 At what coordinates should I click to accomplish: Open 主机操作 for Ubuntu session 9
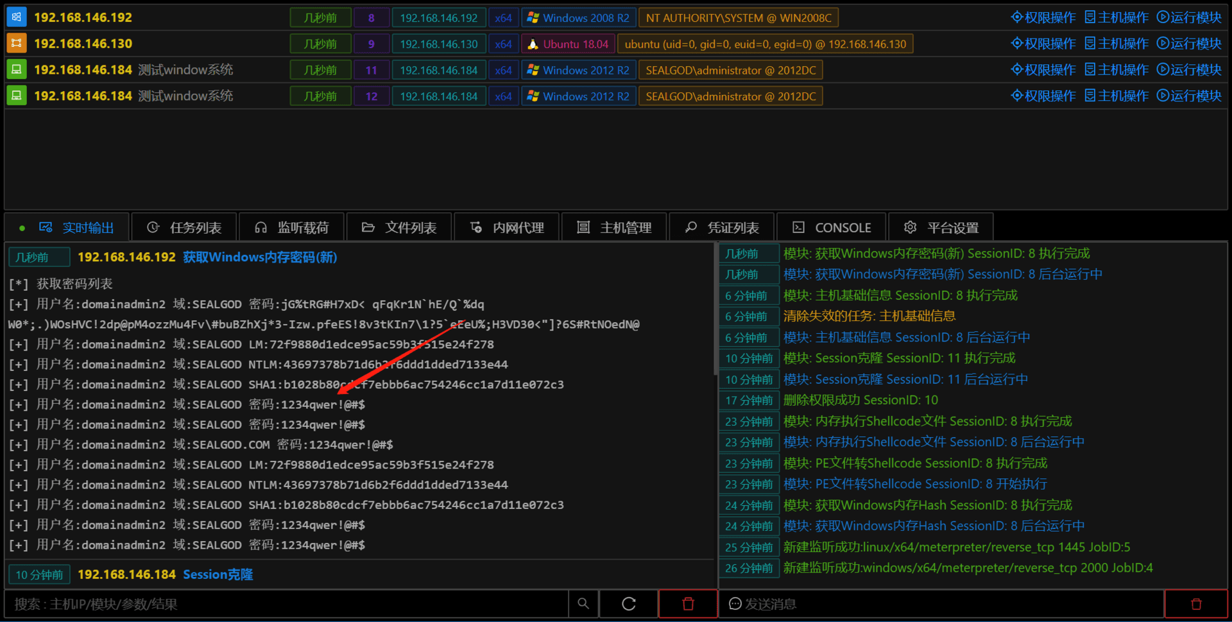pyautogui.click(x=1116, y=44)
